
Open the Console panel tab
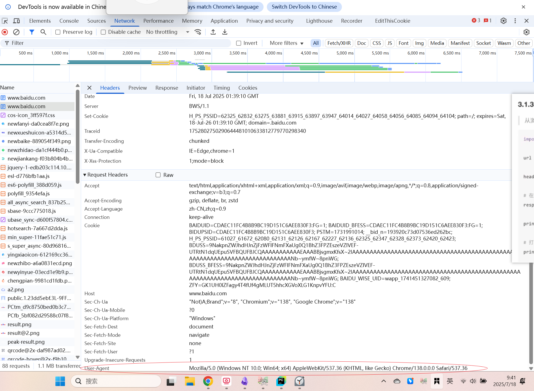pos(69,21)
